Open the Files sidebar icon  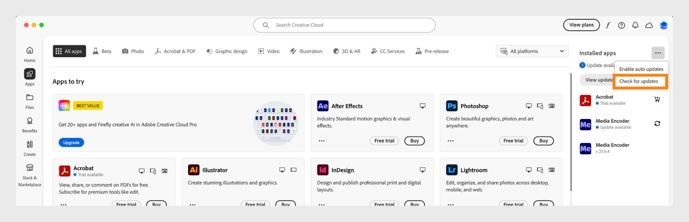(x=30, y=101)
